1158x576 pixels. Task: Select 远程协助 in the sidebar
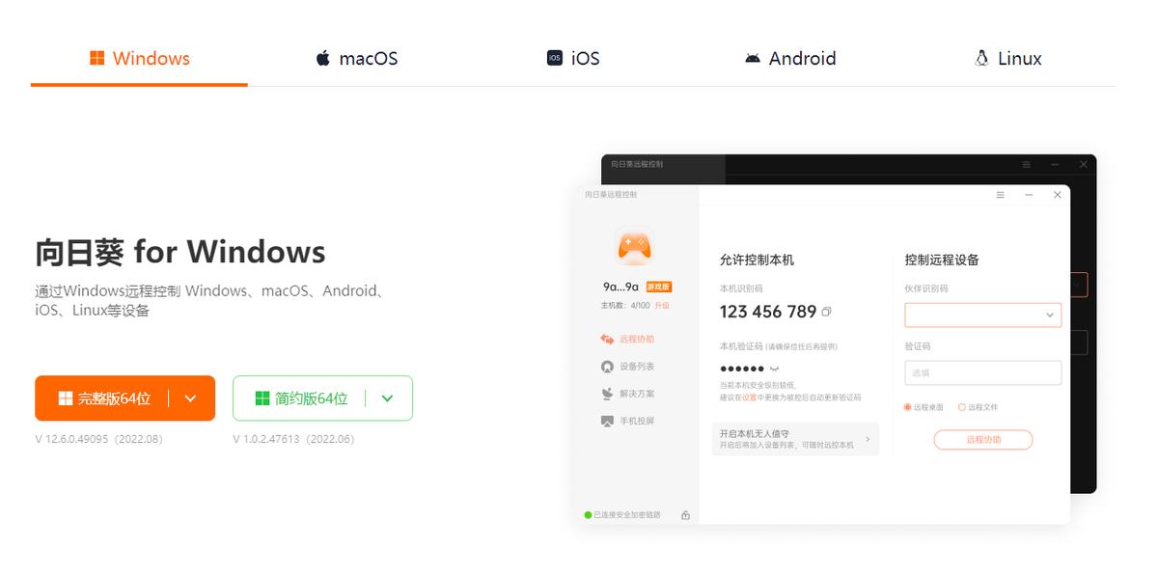pyautogui.click(x=627, y=340)
